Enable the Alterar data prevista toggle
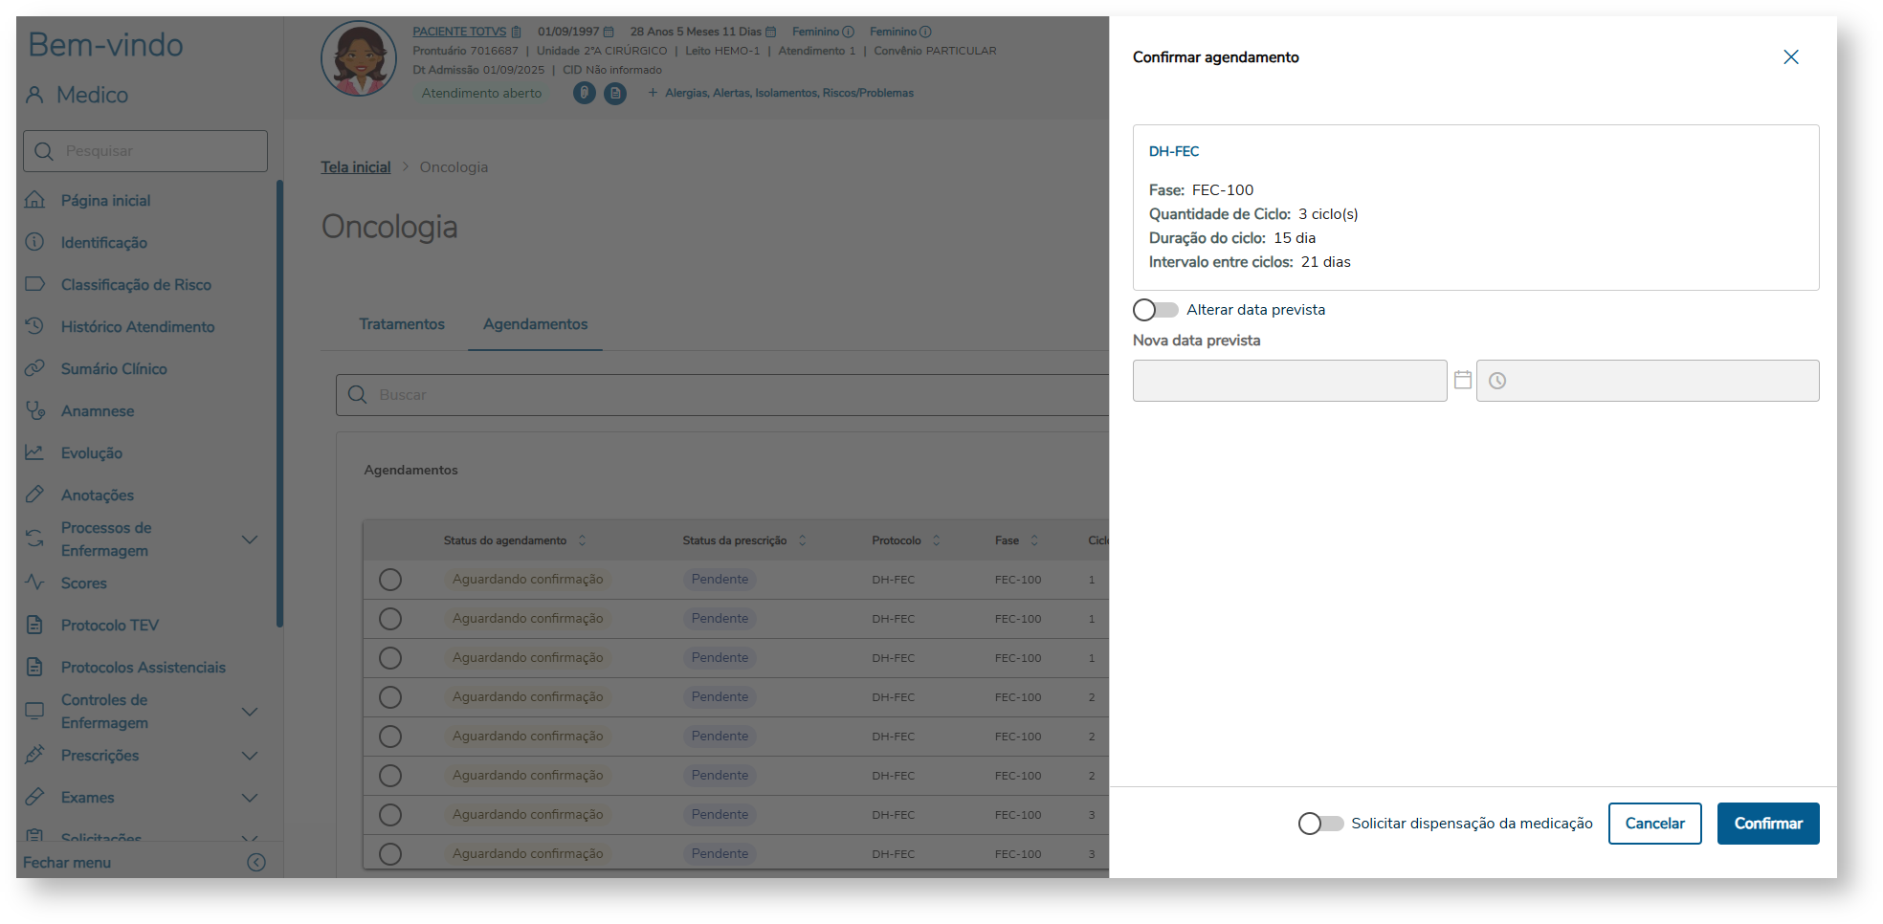 (1155, 310)
